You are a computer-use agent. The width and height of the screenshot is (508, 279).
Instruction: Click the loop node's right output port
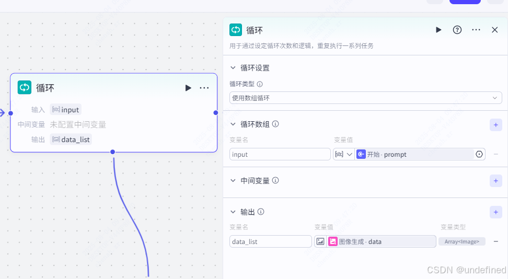216,113
